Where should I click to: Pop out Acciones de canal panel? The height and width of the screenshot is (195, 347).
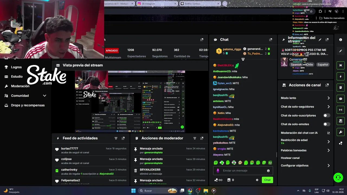(x=327, y=85)
